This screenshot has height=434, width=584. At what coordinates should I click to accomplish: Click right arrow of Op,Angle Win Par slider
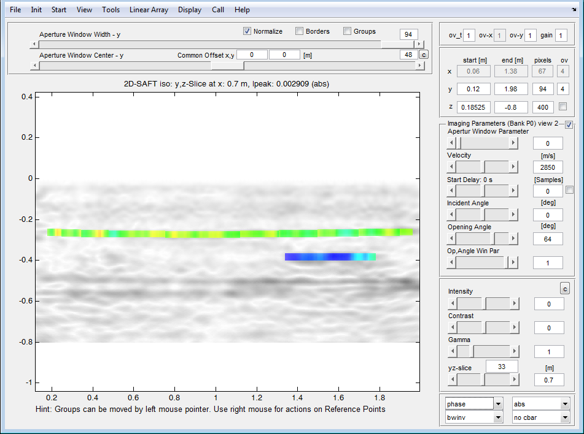pos(513,262)
